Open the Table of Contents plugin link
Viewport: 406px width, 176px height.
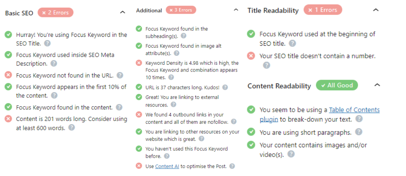coord(320,115)
